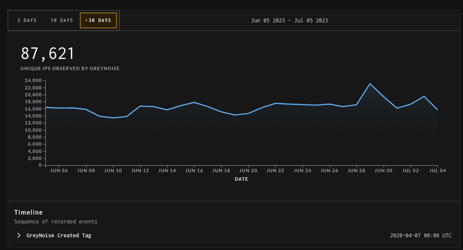Switch to the 10 DAYS view
463x250 pixels.
tap(62, 20)
